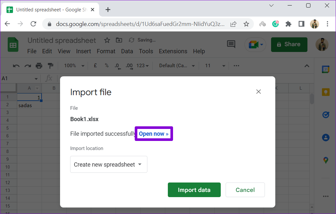Show more toolbar options
The image size is (336, 214).
tap(236, 66)
